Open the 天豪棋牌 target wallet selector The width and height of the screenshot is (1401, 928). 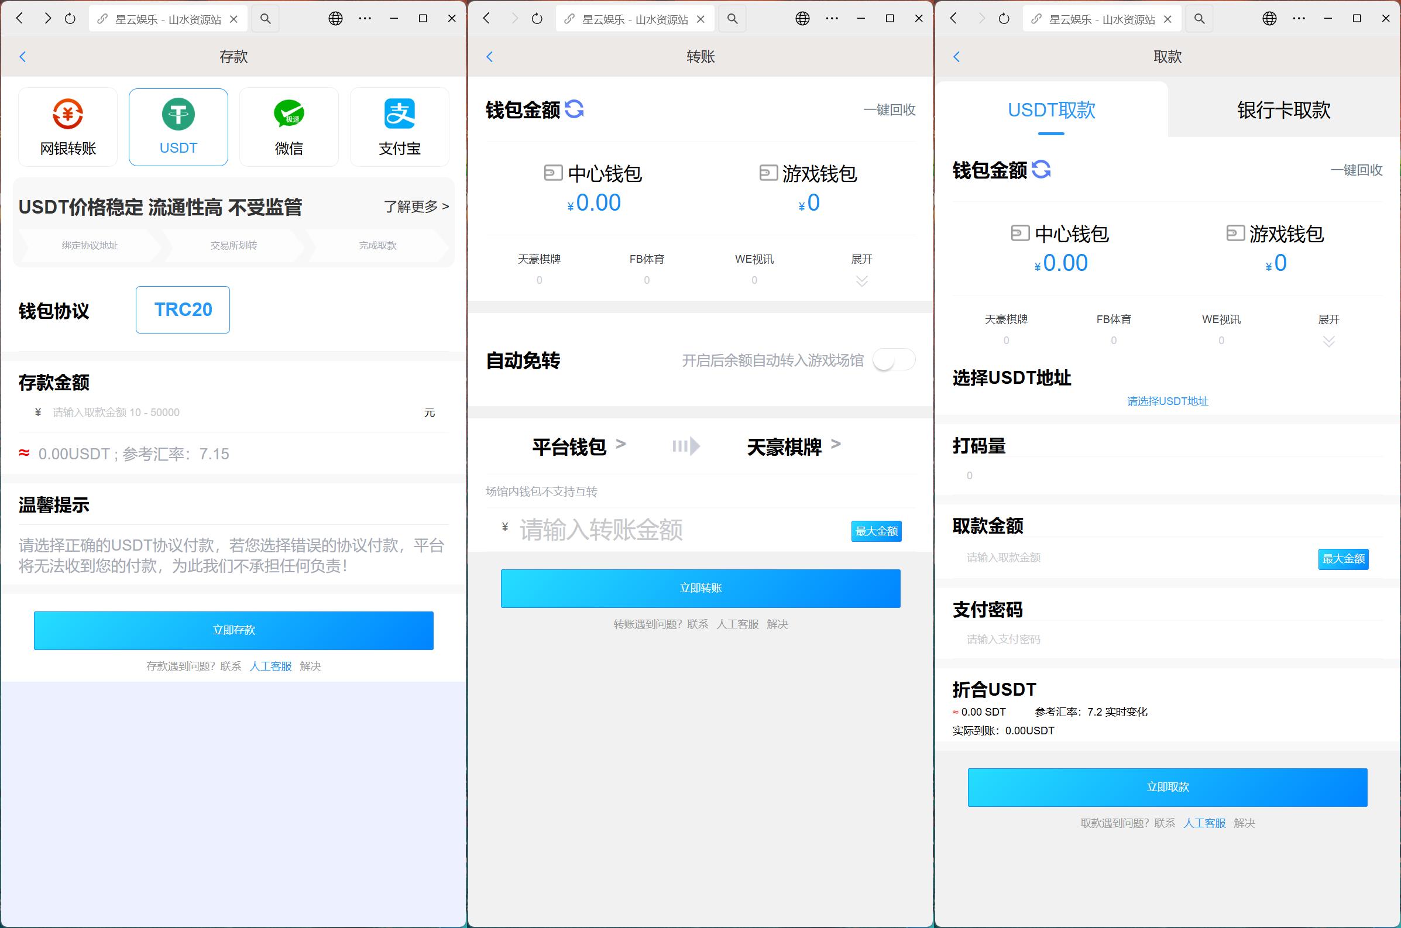point(793,448)
